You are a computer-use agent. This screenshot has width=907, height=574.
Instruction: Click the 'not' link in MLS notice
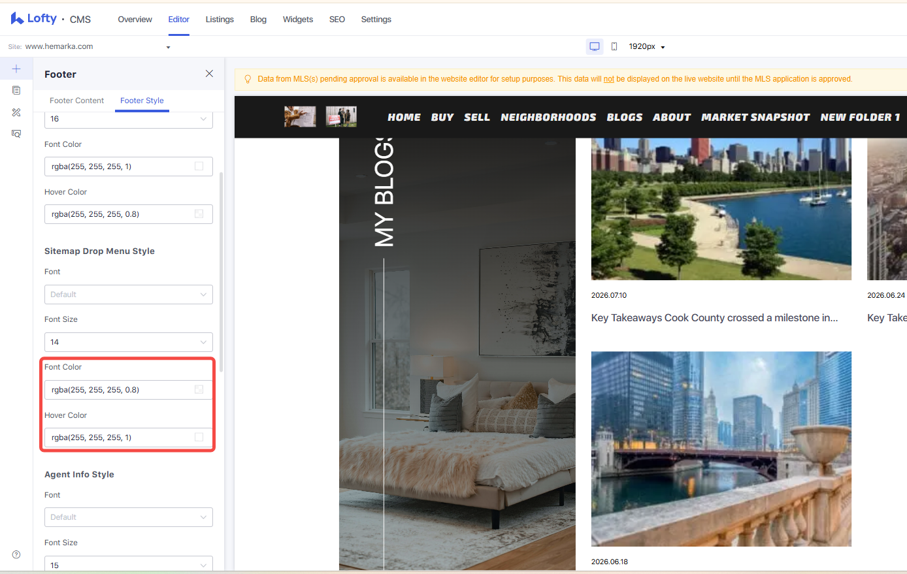(609, 79)
